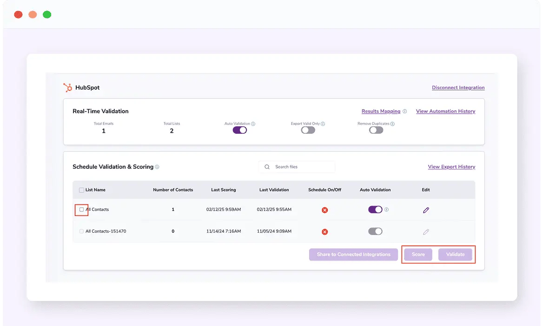Turn on the Remove Duplicates toggle

(x=376, y=130)
